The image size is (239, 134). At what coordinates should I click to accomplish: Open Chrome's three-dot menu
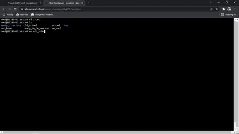pos(235,9)
